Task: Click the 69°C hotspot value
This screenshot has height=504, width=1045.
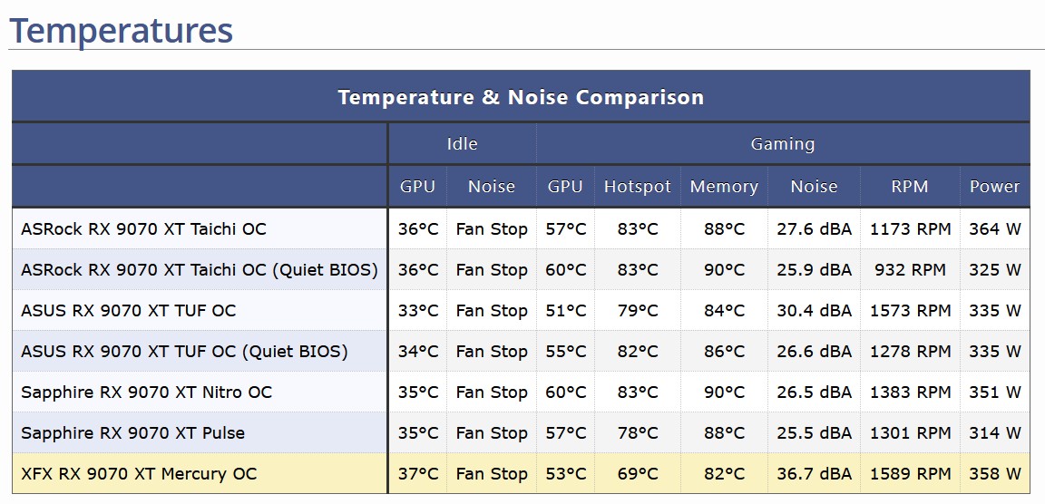Action: coord(638,473)
